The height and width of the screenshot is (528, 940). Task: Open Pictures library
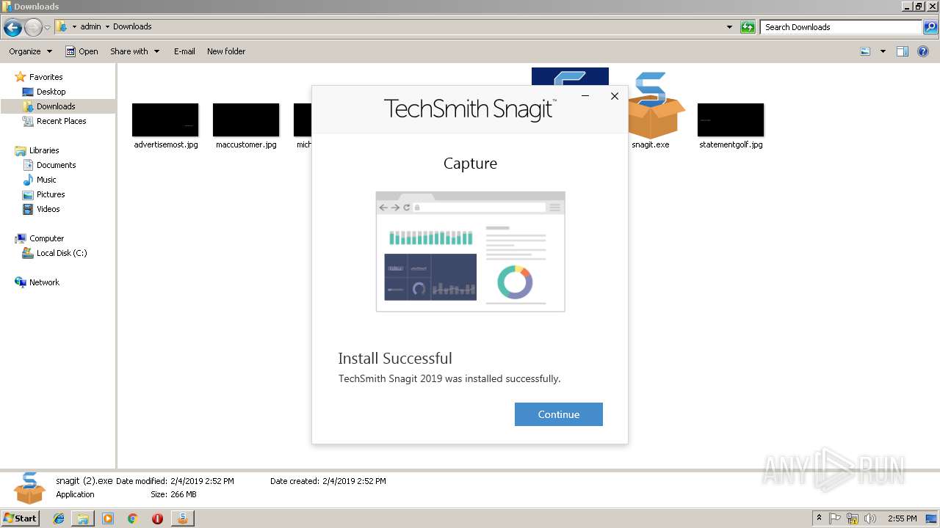(51, 194)
